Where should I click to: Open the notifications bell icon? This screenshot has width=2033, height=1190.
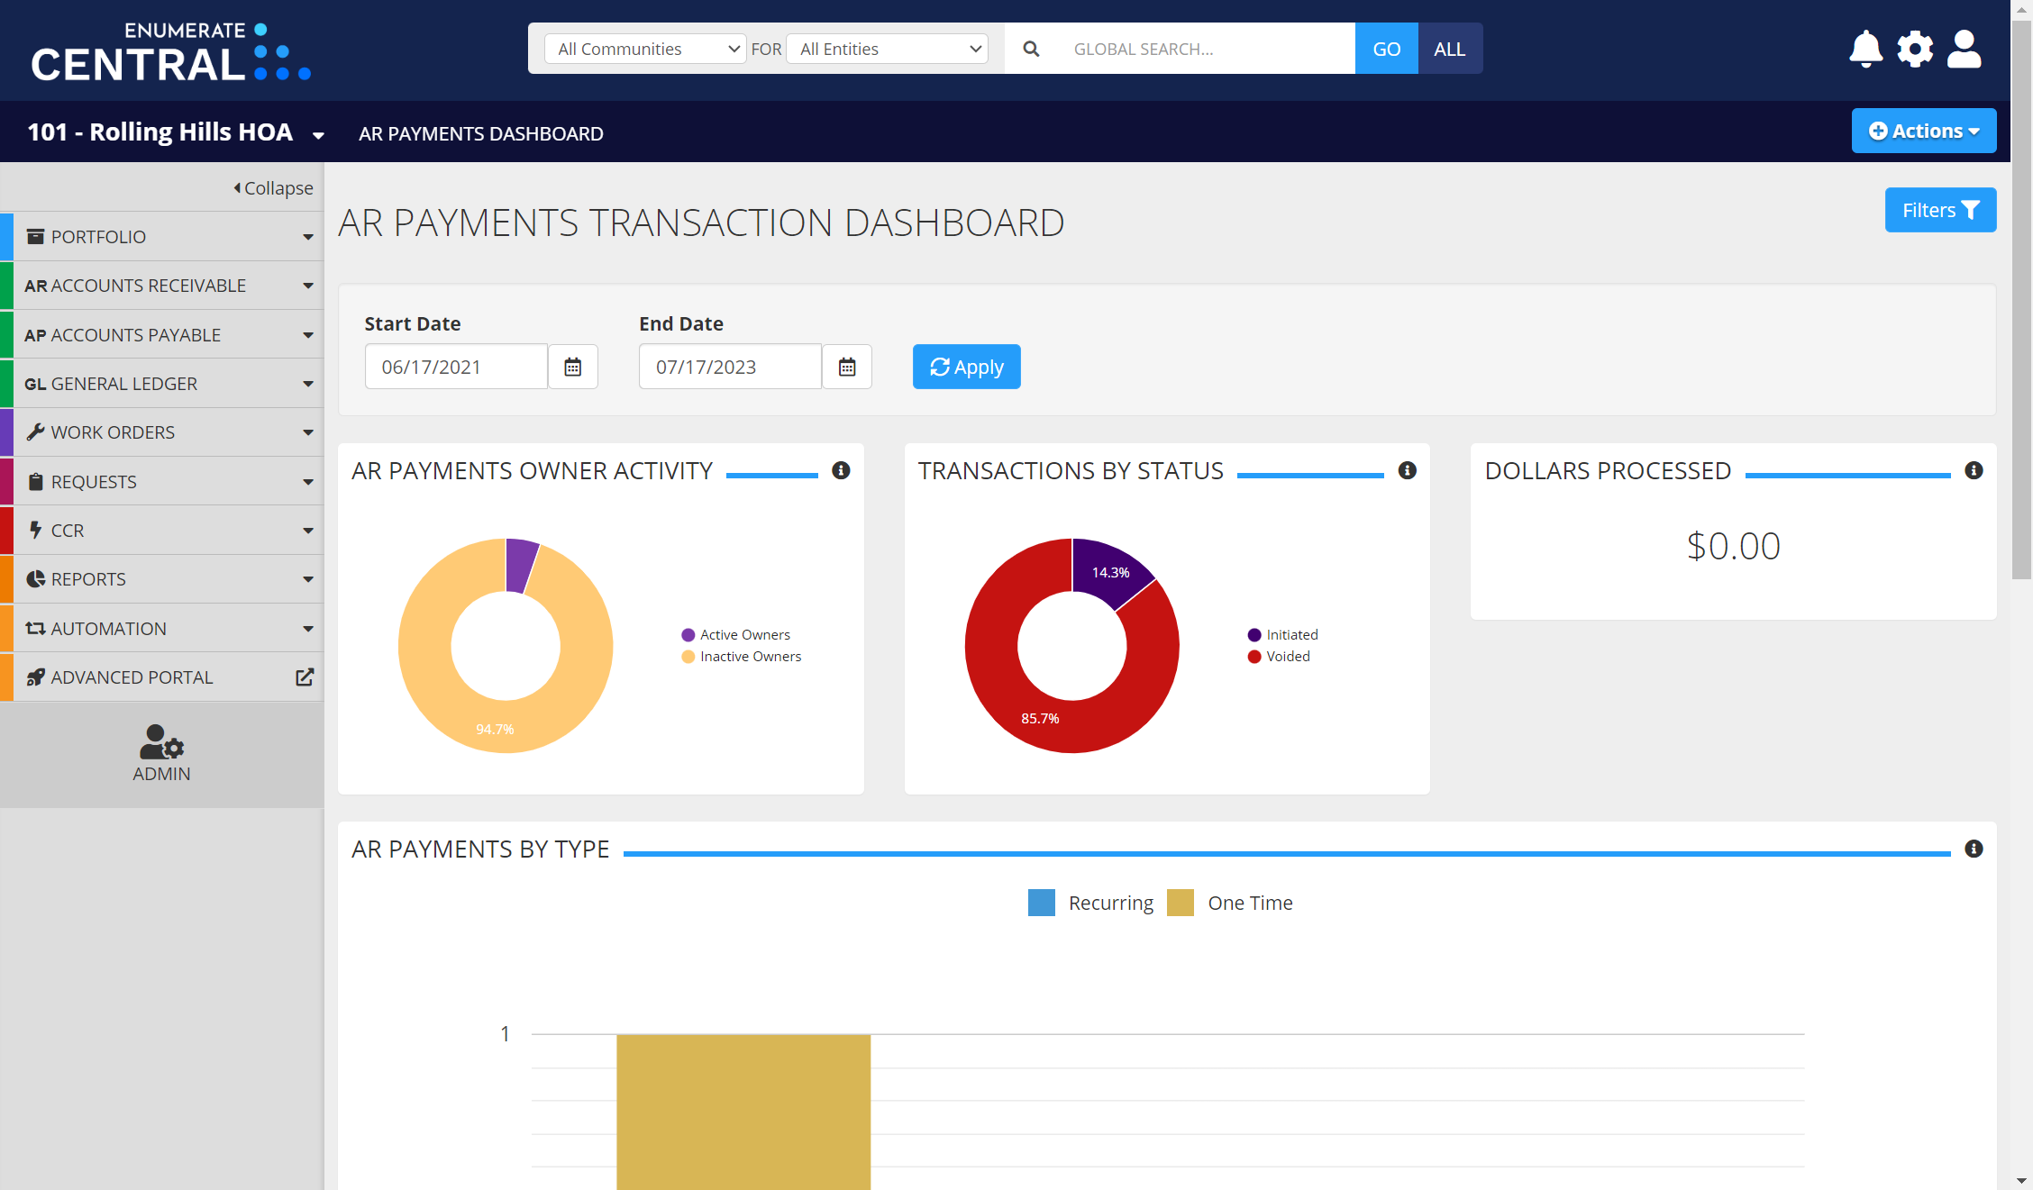1865,50
